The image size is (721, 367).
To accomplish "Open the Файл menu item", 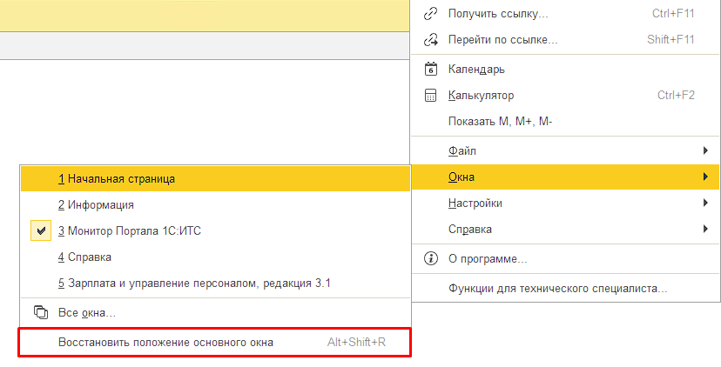I will (564, 150).
